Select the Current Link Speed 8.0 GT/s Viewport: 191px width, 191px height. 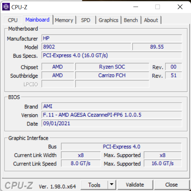point(81,163)
